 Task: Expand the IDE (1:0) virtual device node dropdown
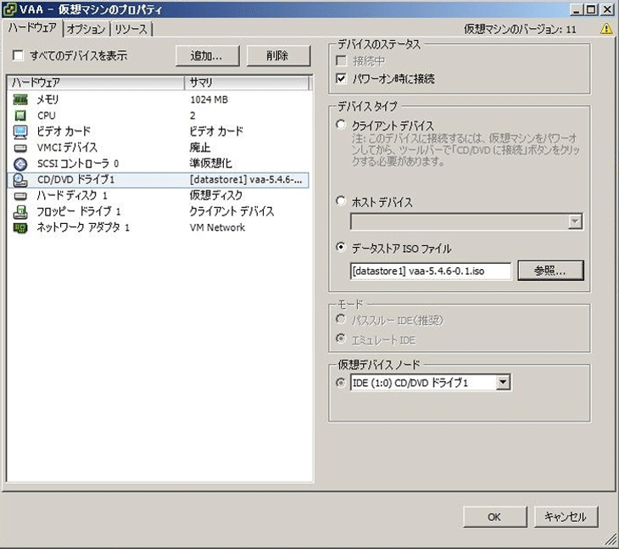click(x=504, y=384)
